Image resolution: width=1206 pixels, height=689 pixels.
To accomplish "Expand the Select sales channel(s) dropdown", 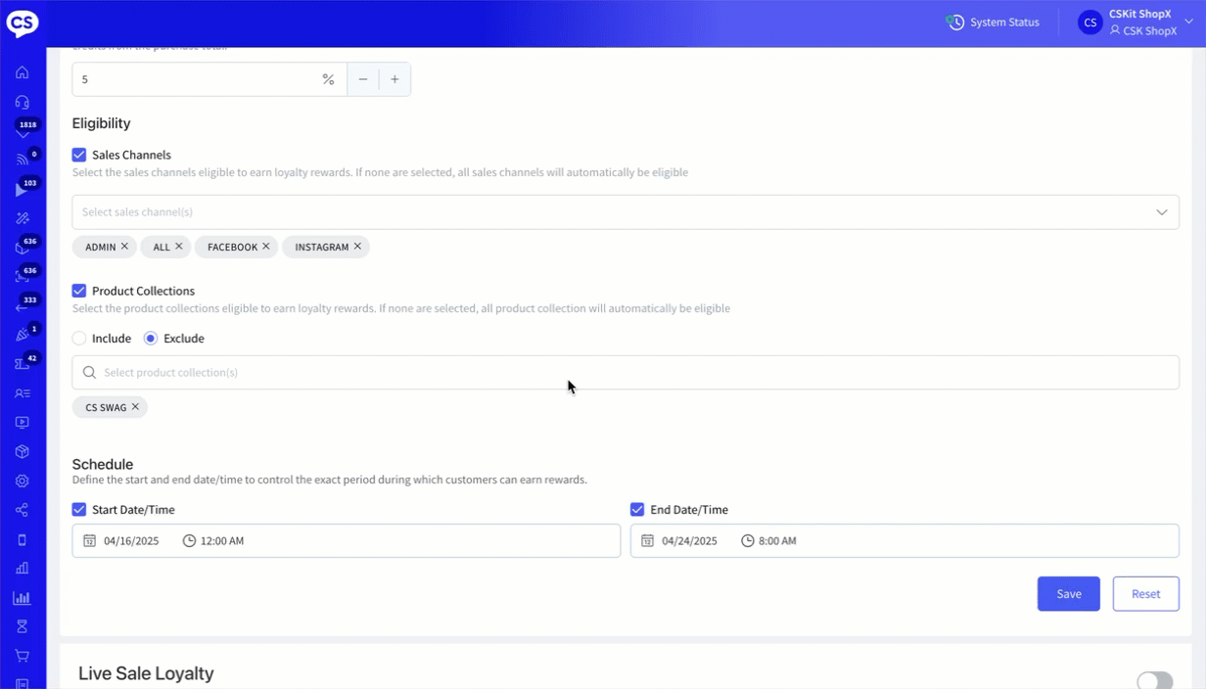I will tap(1161, 212).
